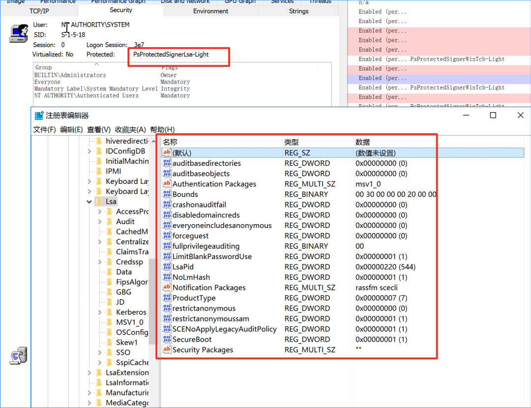Maximize the Registry Editor window

pos(493,116)
